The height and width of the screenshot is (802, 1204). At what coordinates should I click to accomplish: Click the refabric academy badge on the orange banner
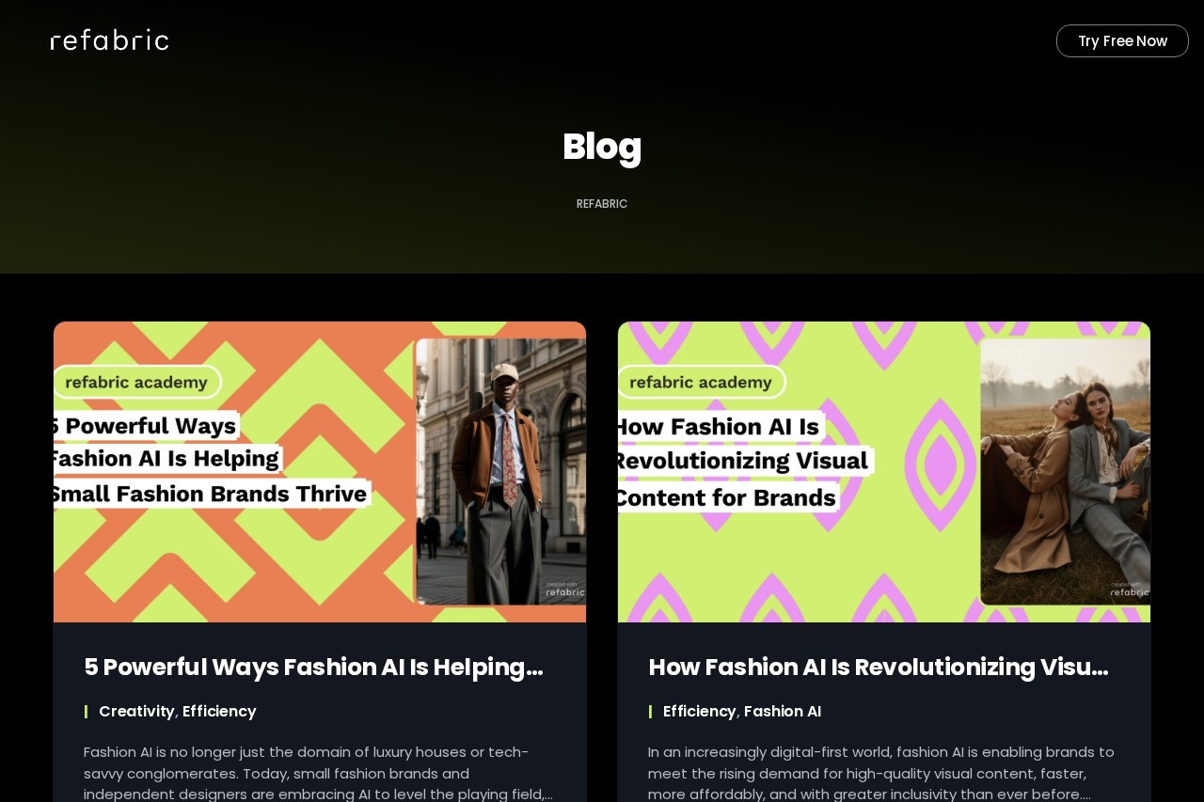(x=137, y=382)
